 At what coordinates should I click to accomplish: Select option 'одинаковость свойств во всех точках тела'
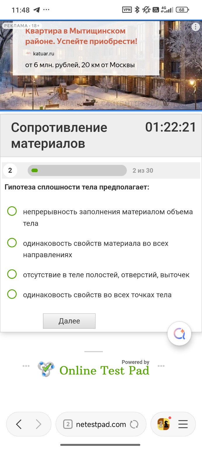click(12, 295)
